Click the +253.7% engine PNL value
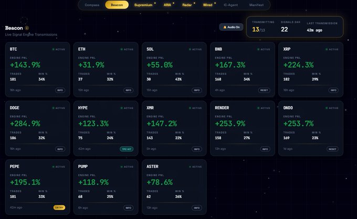This screenshot has width=357, height=219. [299, 124]
